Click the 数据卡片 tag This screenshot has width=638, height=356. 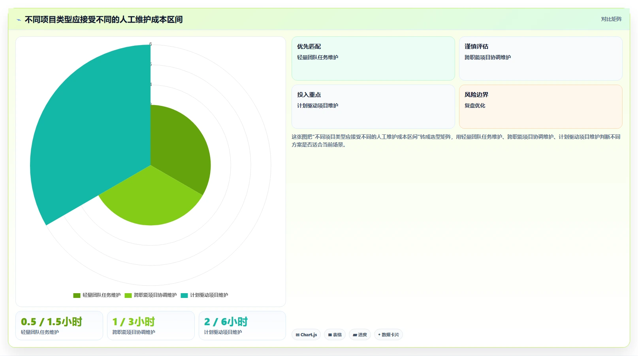[x=388, y=335]
